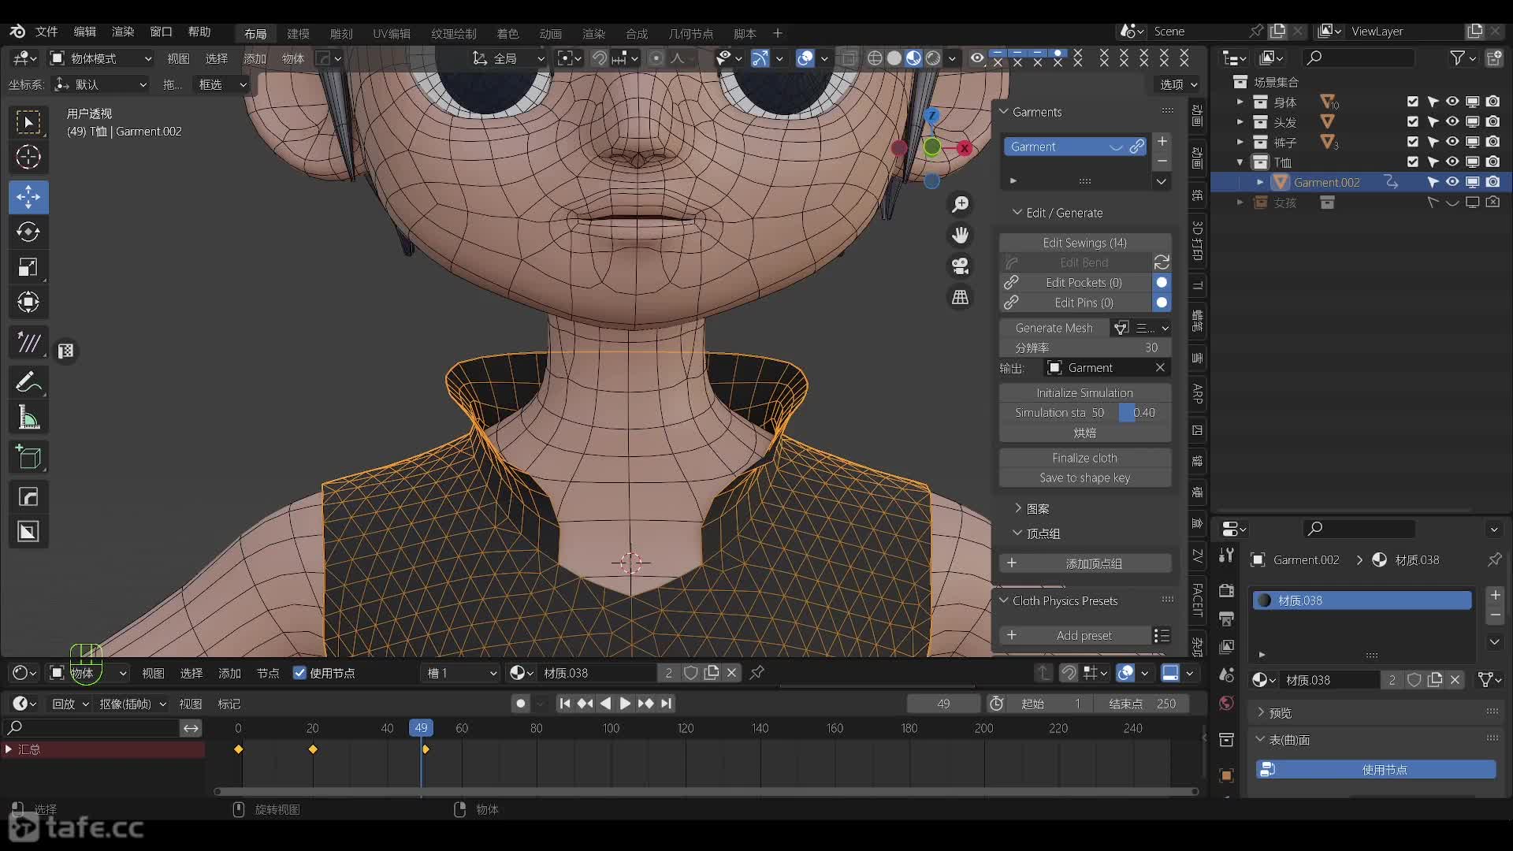The image size is (1513, 851).
Task: Disable T恤 collection in renders
Action: 1493,162
